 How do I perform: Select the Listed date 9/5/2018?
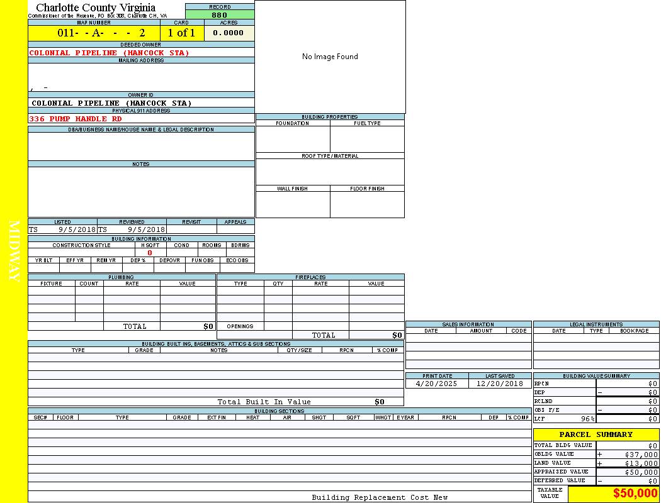[x=77, y=230]
